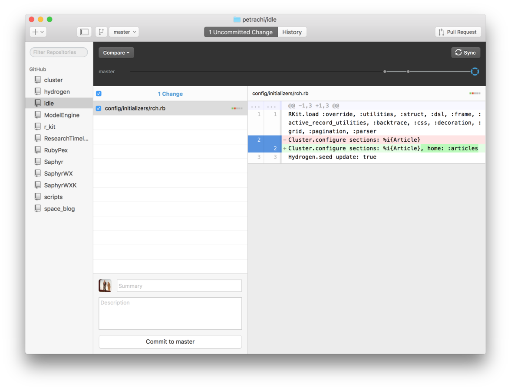This screenshot has height=390, width=511.
Task: Select the ModelEngine repository icon
Action: tap(38, 115)
